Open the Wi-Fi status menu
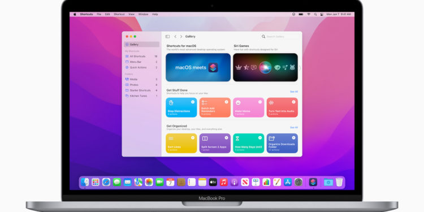Image resolution: width=424 pixels, height=212 pixels. [x=309, y=14]
